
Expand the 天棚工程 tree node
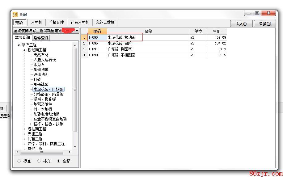point(25,134)
